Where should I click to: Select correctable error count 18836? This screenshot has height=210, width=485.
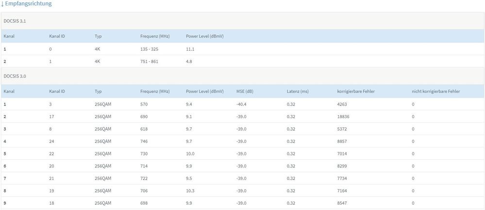coord(343,117)
